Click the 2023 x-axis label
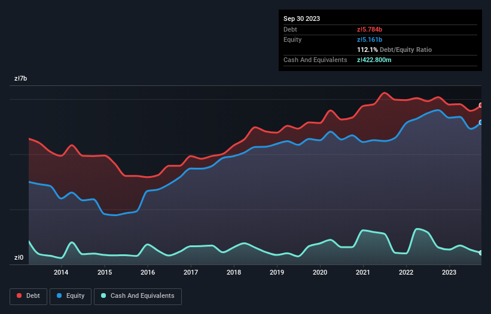The width and height of the screenshot is (491, 314). click(x=449, y=272)
